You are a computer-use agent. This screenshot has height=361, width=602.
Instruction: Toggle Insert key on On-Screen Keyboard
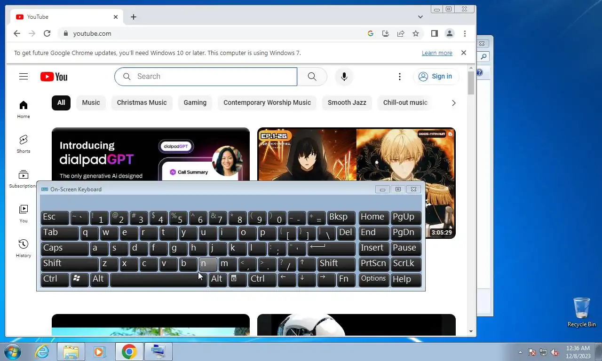pyautogui.click(x=374, y=248)
